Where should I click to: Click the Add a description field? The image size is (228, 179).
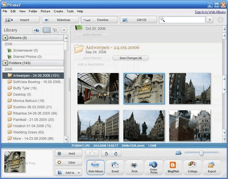click(91, 65)
